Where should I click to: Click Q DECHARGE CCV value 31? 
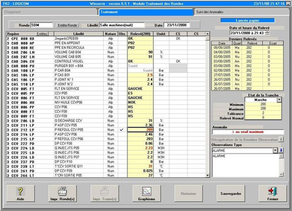coord(140,121)
